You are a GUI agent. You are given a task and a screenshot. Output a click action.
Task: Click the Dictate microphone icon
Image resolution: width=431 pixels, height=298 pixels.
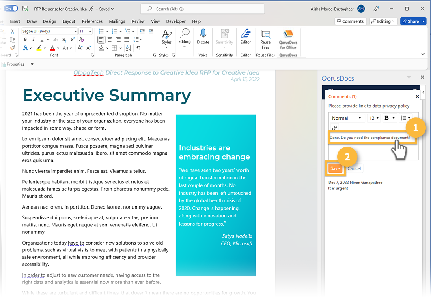point(203,36)
